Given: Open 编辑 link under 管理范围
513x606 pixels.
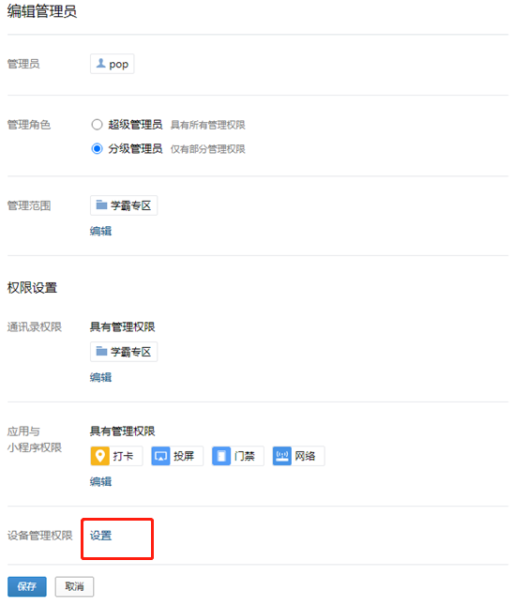Looking at the screenshot, I should click(x=101, y=231).
